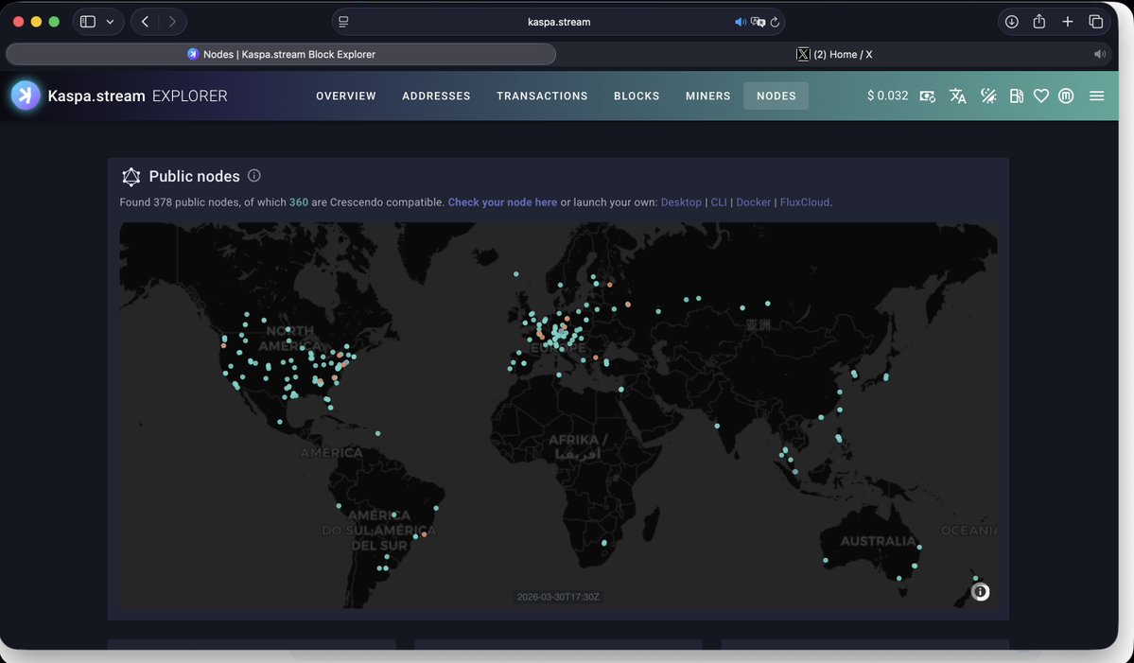This screenshot has height=663, width=1134.
Task: Open the ADDRESSES nav item
Action: tap(436, 96)
